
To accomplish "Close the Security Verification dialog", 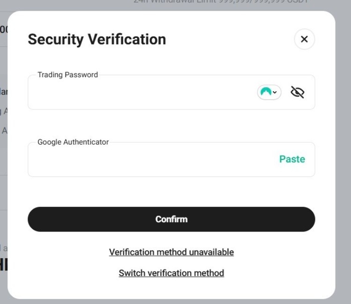I will coord(304,39).
